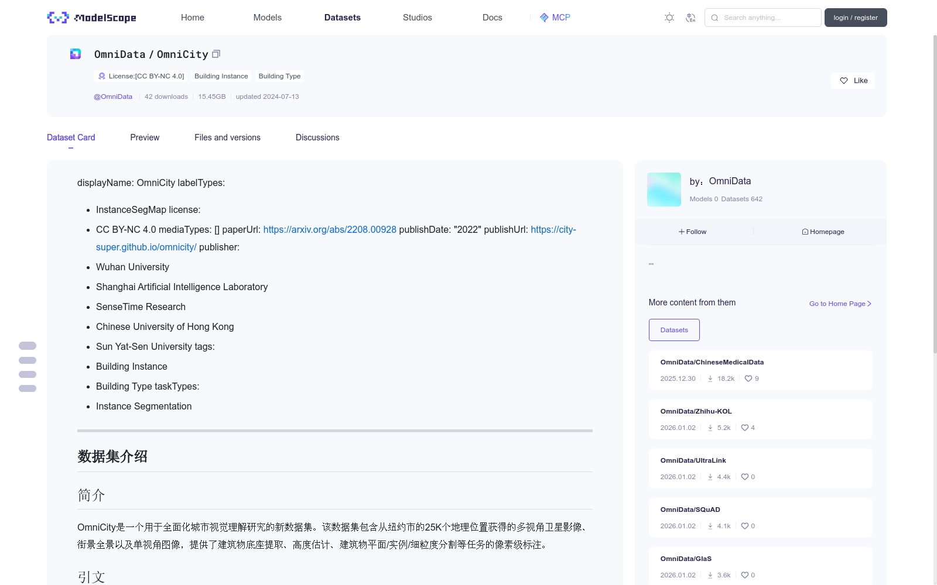This screenshot has height=585, width=937.
Task: Focus the Search anything input field
Action: click(763, 18)
